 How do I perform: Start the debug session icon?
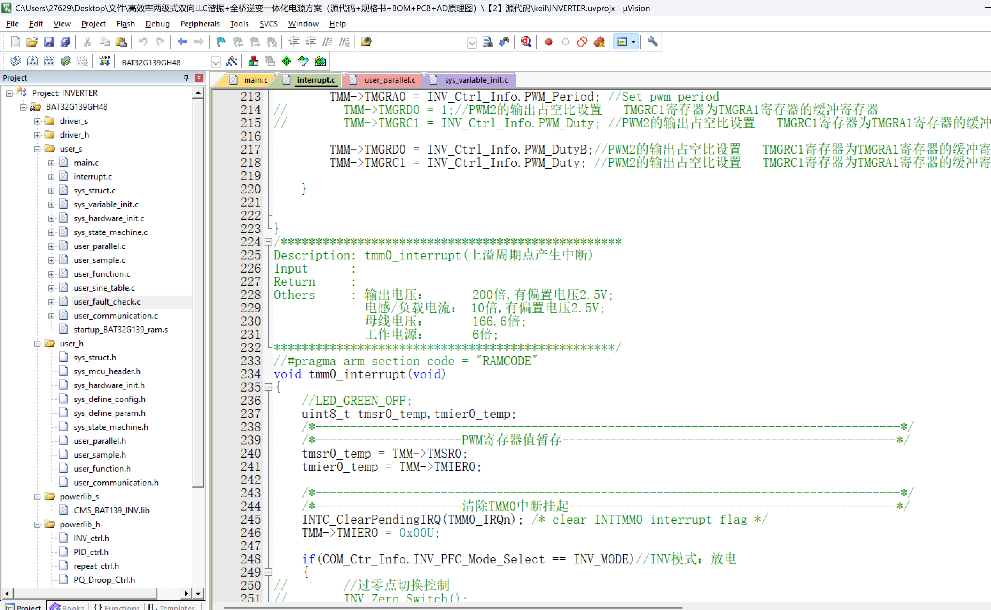(526, 41)
